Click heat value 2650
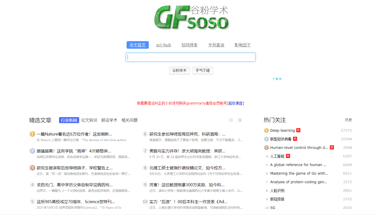The width and height of the screenshot is (376, 215). coord(347,208)
